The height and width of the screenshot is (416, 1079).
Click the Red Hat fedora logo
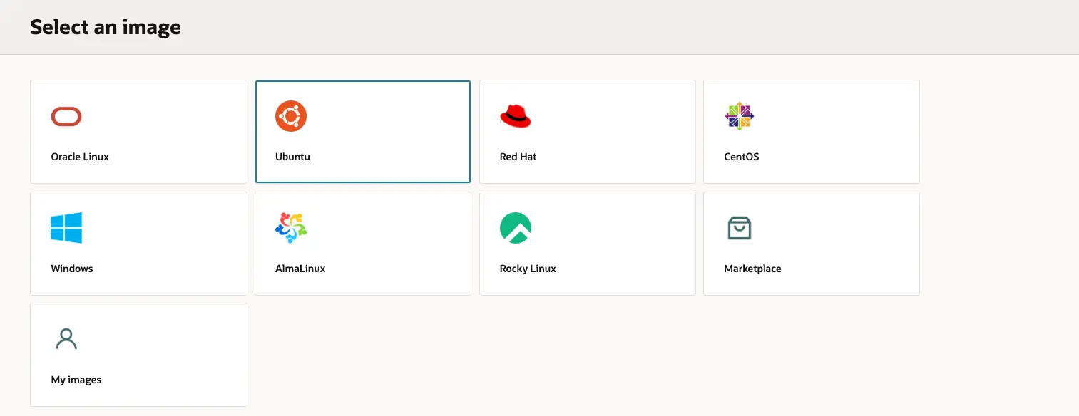click(x=516, y=116)
